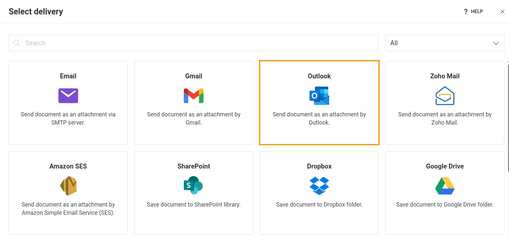Click 'Save document to Dropbox folder' text

pos(319,205)
